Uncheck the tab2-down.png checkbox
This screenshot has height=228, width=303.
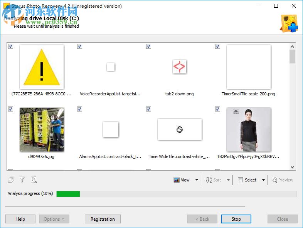[148, 46]
